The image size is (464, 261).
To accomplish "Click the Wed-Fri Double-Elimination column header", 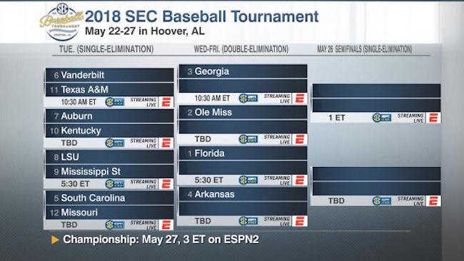I will pos(241,49).
